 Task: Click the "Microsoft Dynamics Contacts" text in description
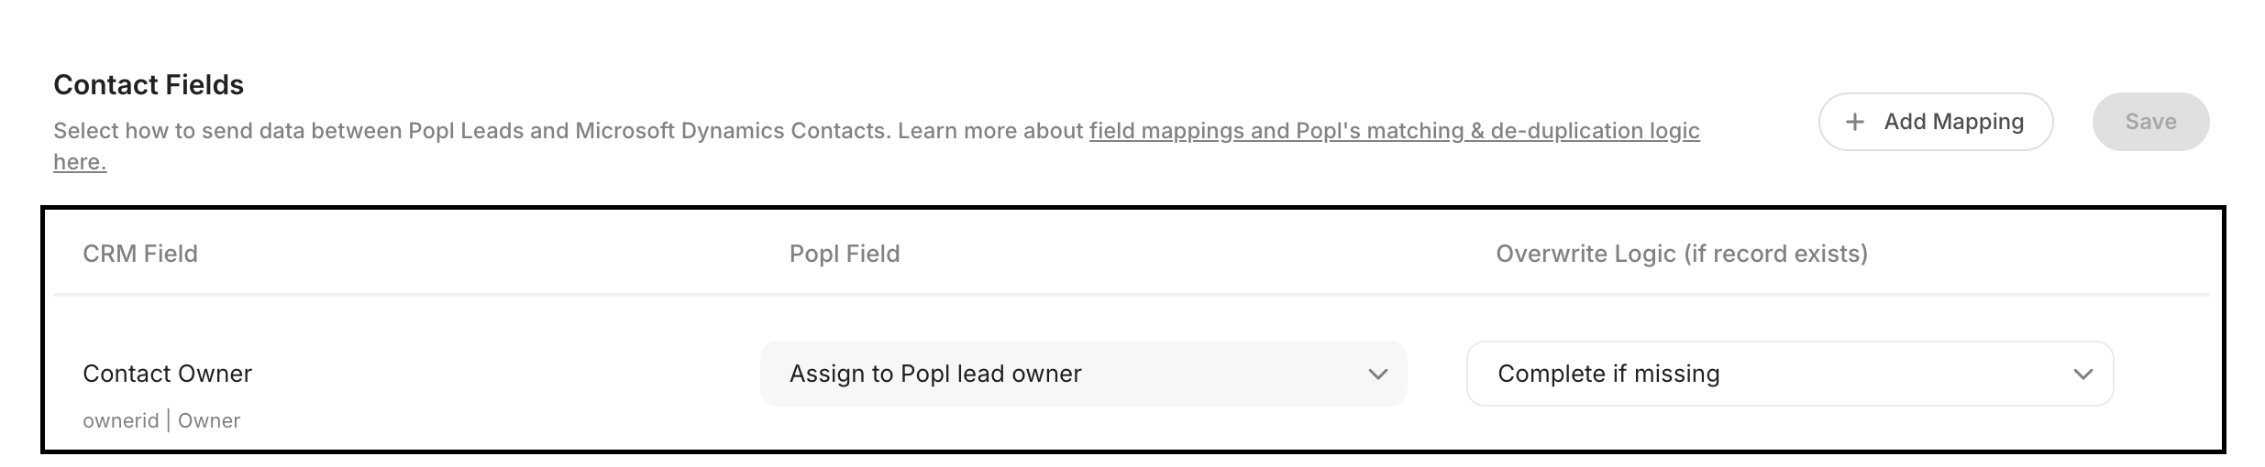(x=732, y=131)
